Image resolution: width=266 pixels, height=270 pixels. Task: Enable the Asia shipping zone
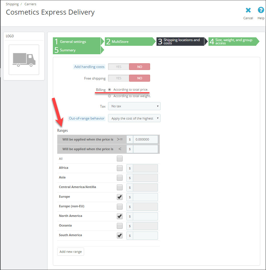point(119,178)
